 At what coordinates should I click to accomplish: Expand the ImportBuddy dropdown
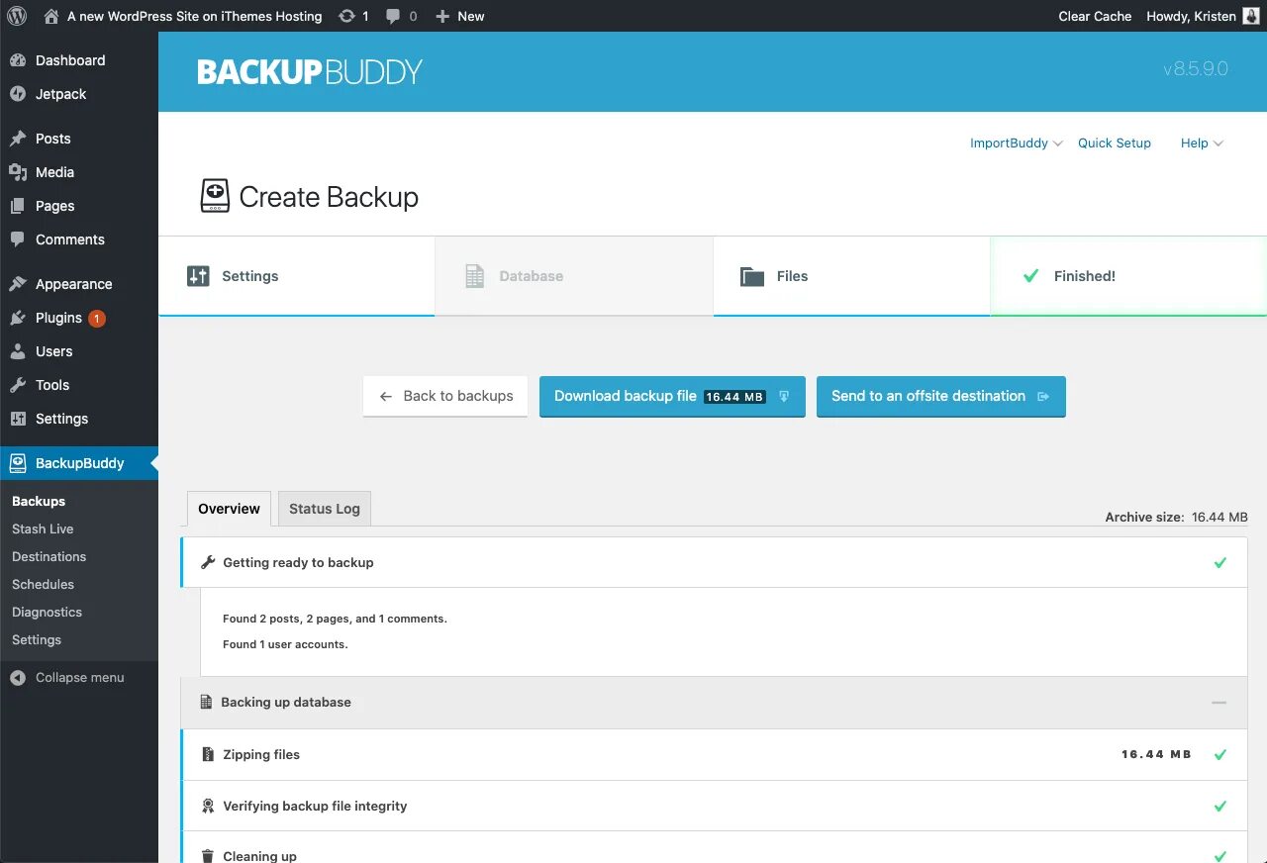[x=1016, y=144]
